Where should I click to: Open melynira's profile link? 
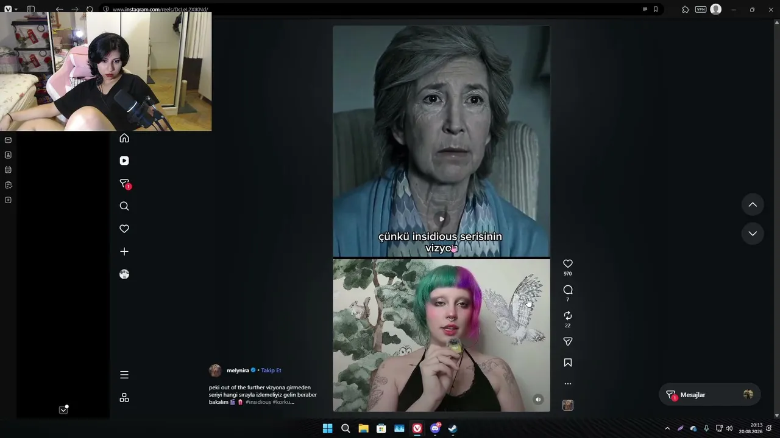[x=238, y=370]
